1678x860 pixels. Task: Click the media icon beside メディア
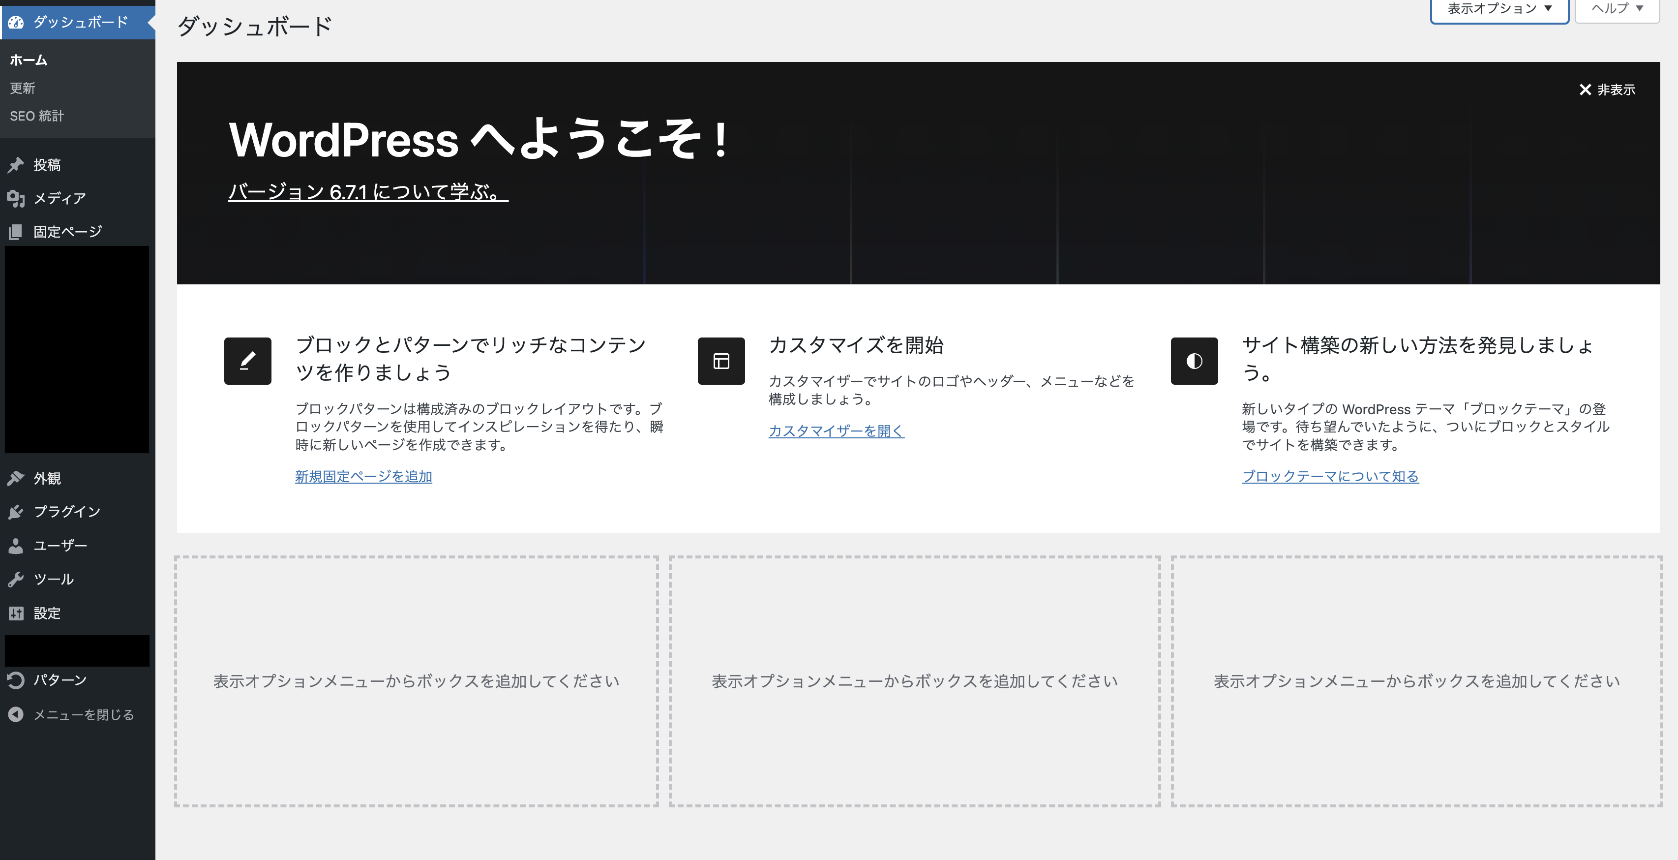pos(16,198)
